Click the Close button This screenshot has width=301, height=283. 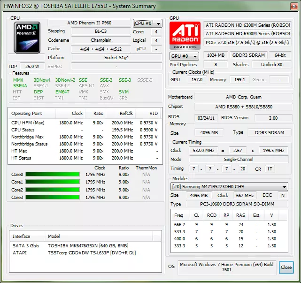click(286, 267)
